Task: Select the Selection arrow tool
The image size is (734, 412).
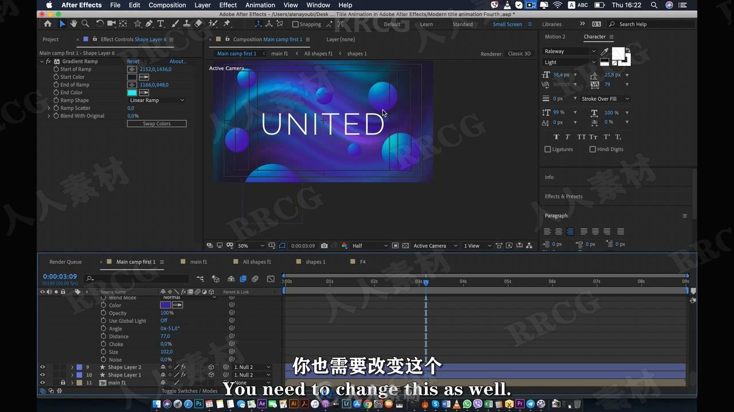Action: (63, 23)
